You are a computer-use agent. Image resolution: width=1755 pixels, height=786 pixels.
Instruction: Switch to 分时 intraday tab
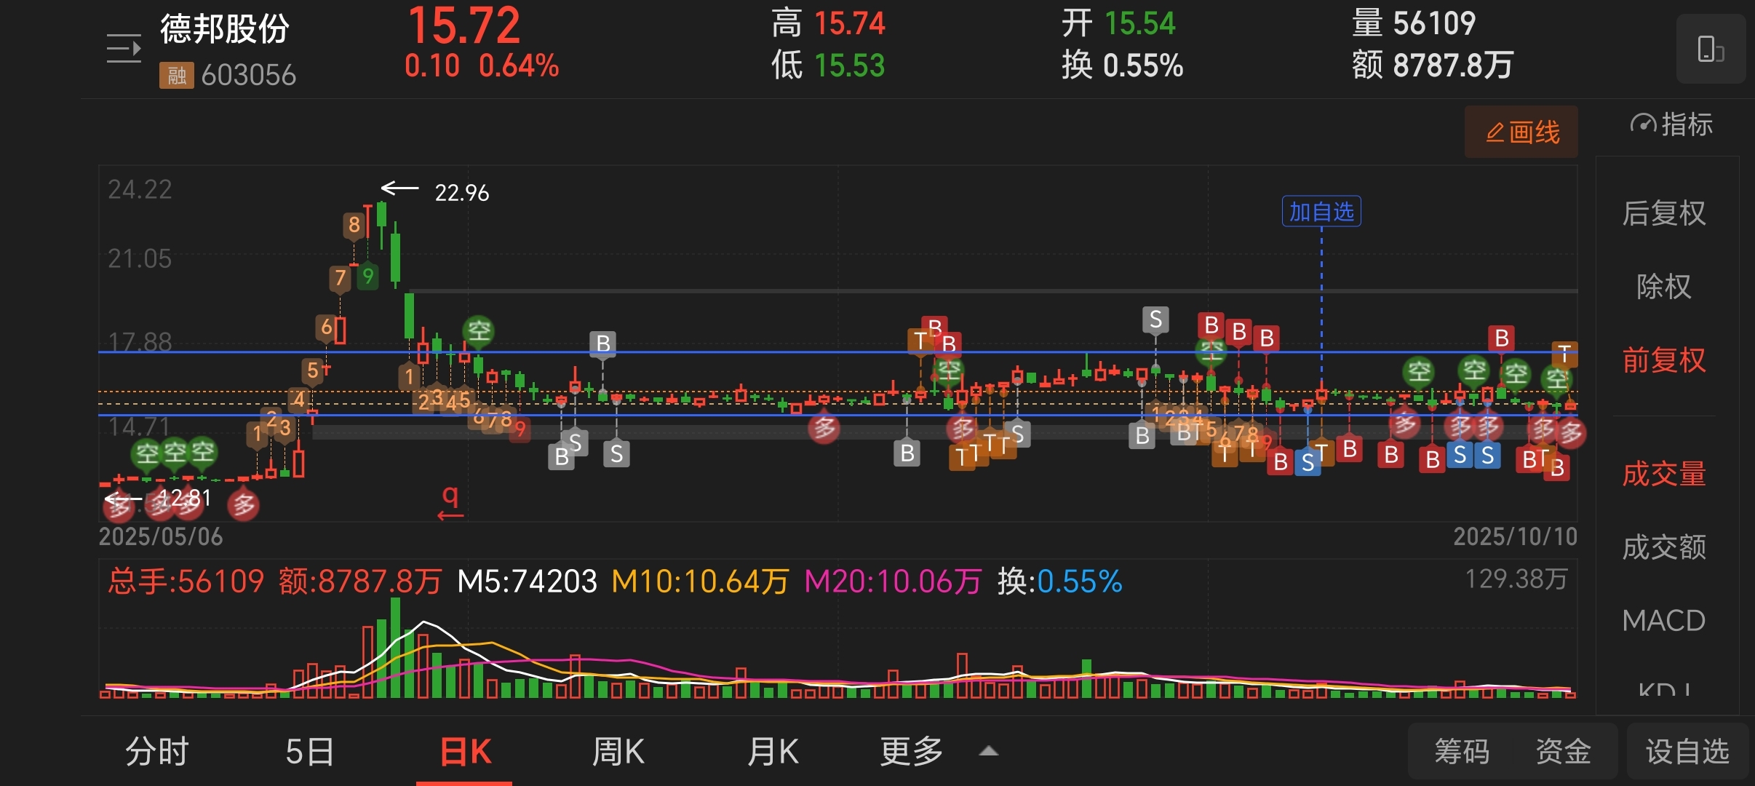pos(157,751)
